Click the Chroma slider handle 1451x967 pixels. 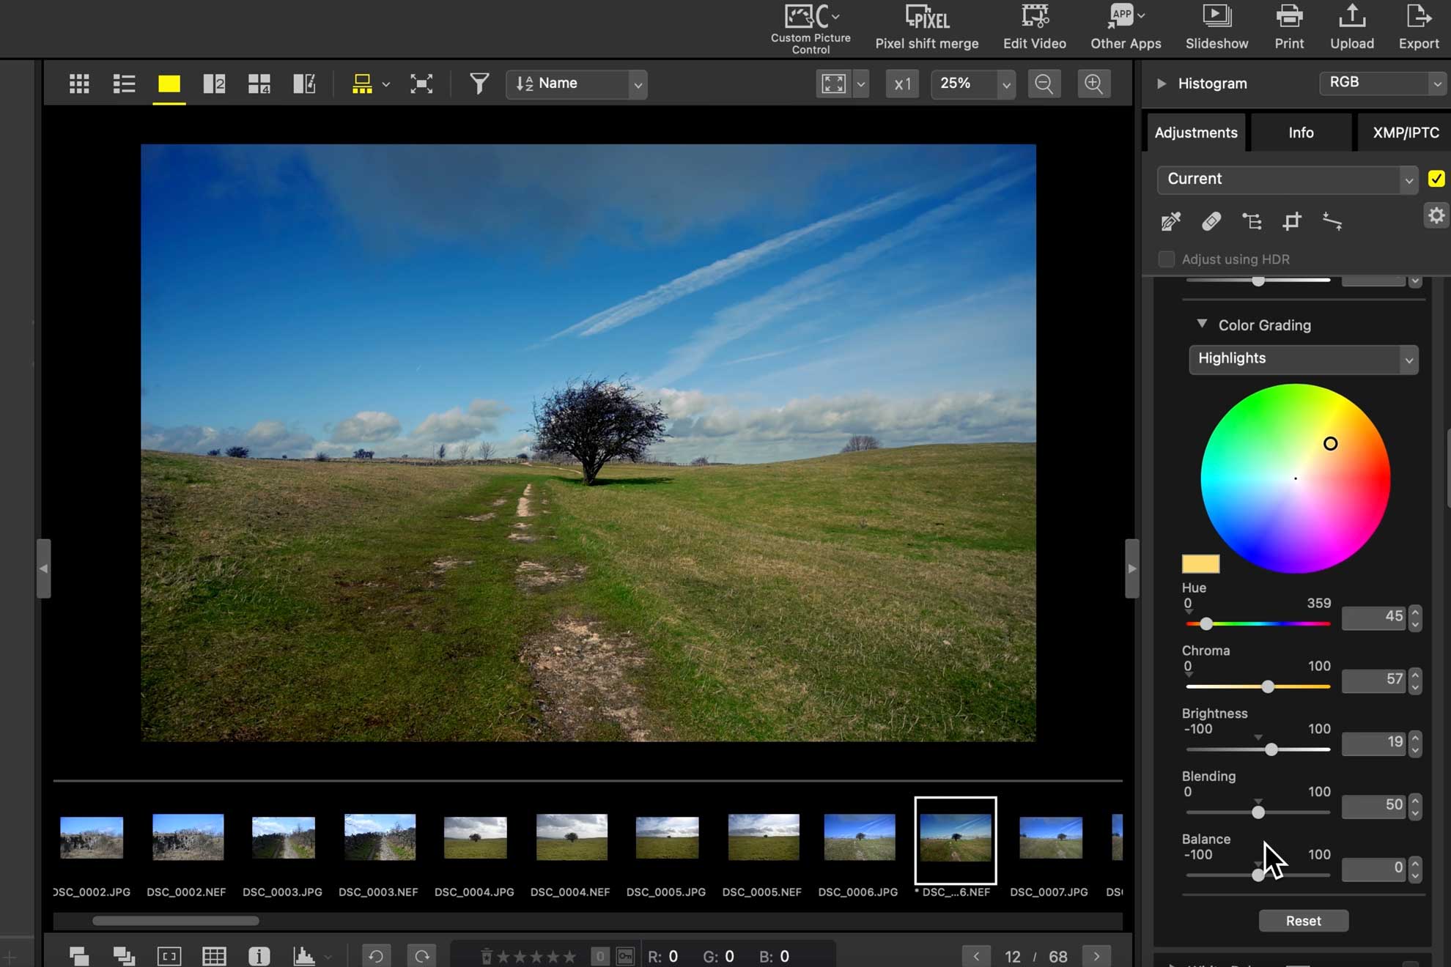[x=1268, y=686]
